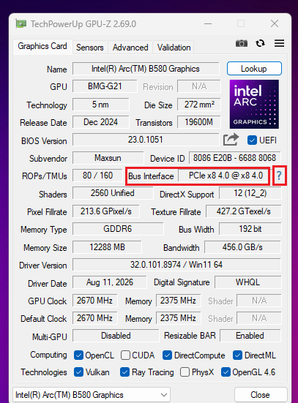Image resolution: width=298 pixels, height=403 pixels.
Task: Click the GPU Clock row Memory 2375 MHz
Action: pyautogui.click(x=179, y=301)
